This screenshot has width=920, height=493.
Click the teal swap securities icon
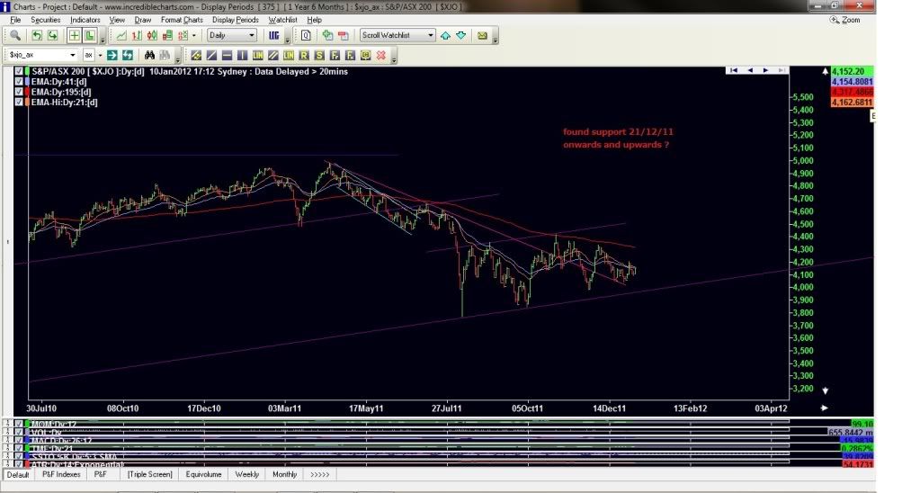coord(128,55)
